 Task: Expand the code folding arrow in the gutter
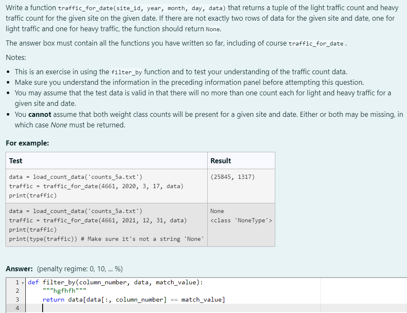(23, 282)
